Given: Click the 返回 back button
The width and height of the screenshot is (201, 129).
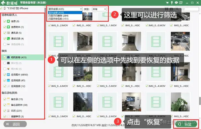Looking at the screenshot, I should coord(15,124).
